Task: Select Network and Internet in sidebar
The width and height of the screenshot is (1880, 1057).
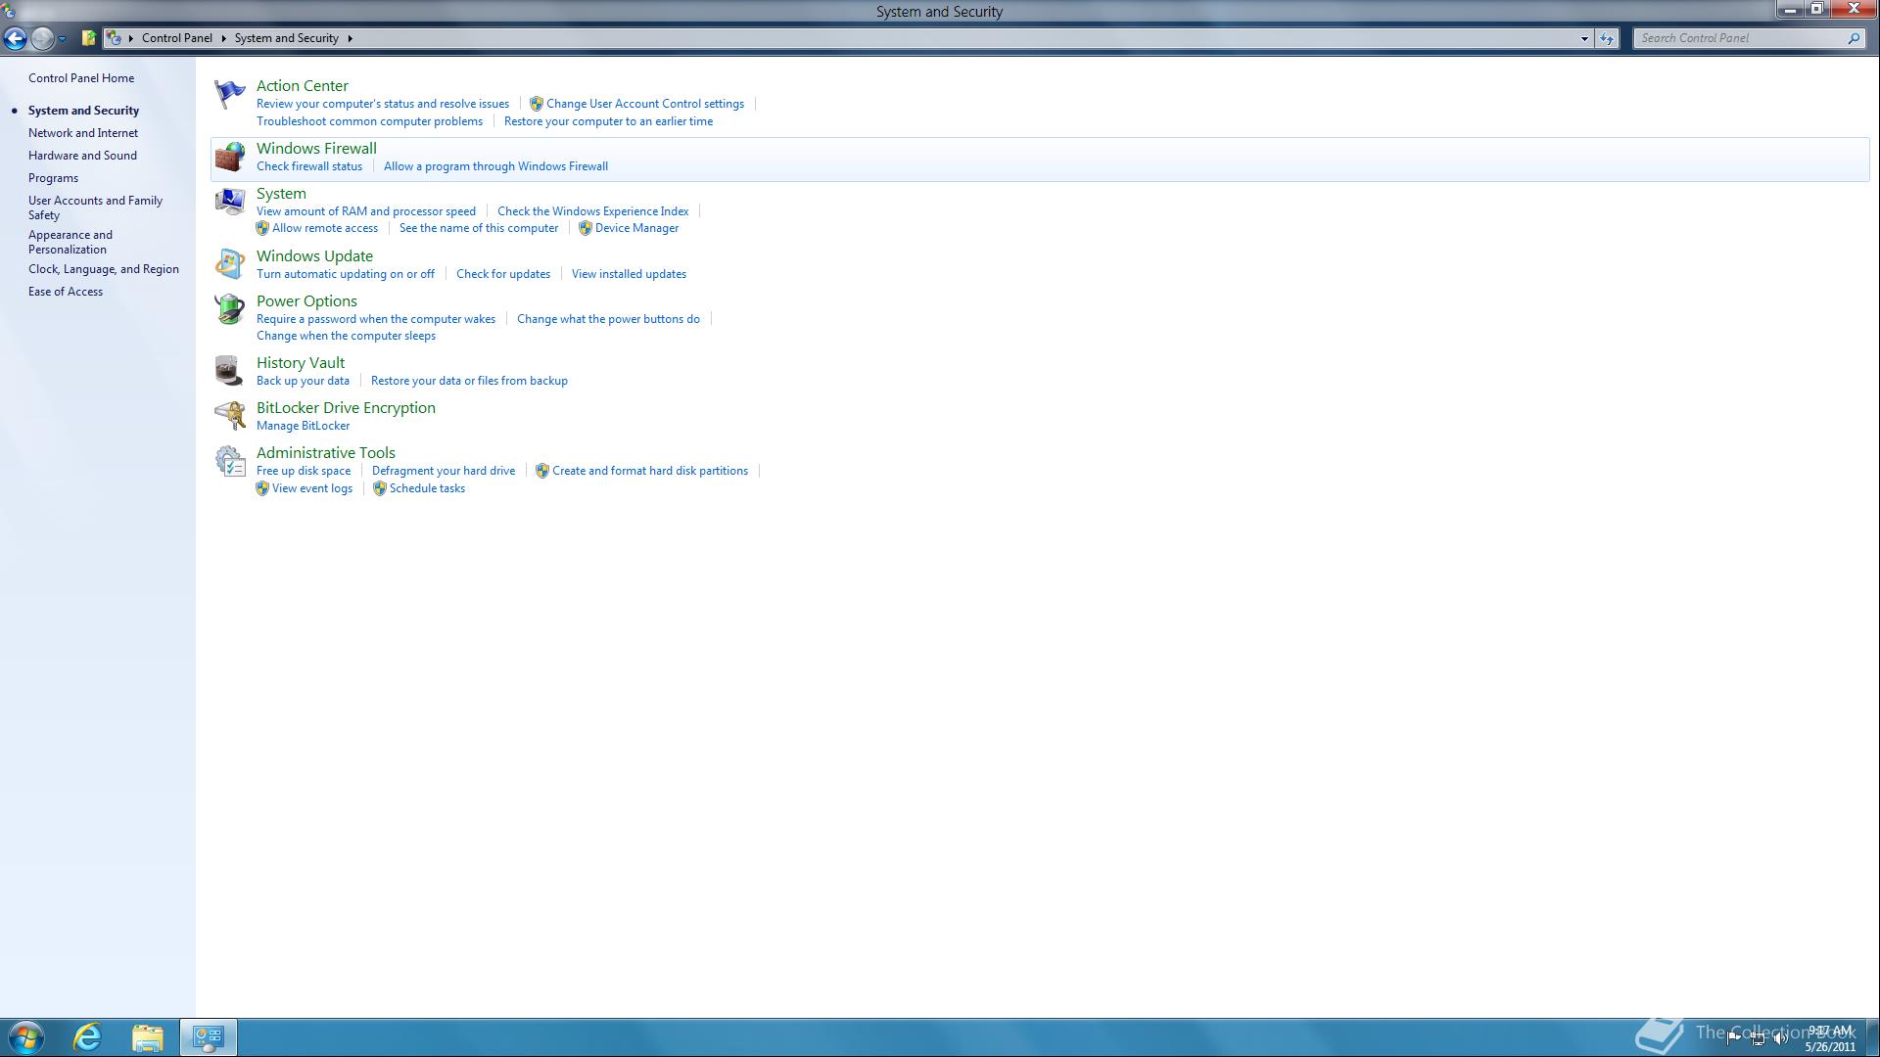Action: (83, 133)
